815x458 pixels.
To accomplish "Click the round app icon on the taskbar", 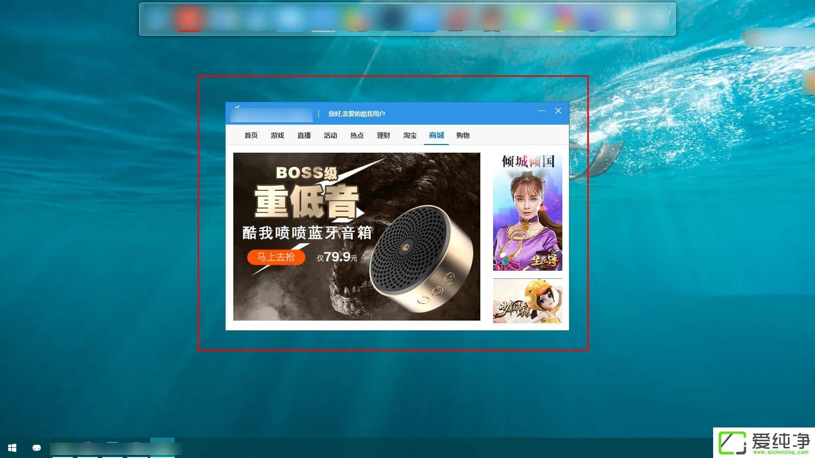I will point(36,448).
